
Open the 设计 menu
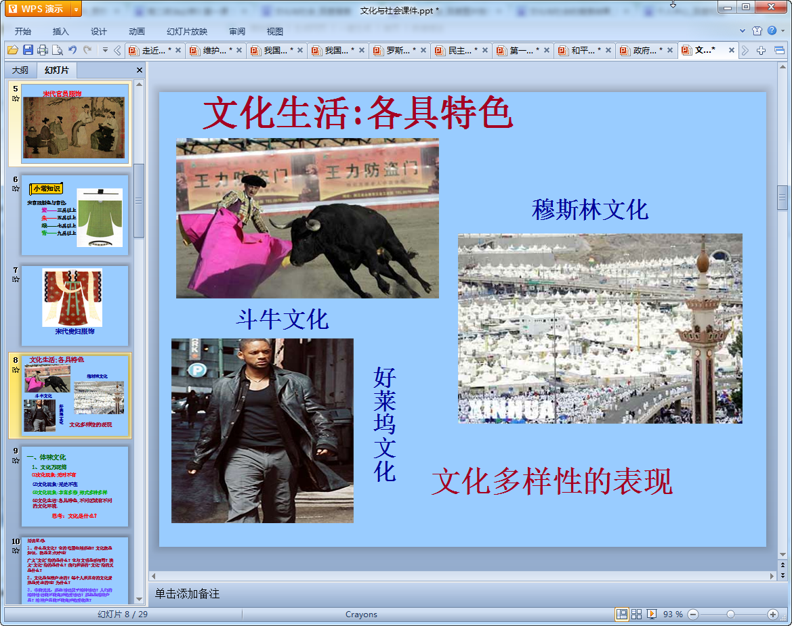98,31
